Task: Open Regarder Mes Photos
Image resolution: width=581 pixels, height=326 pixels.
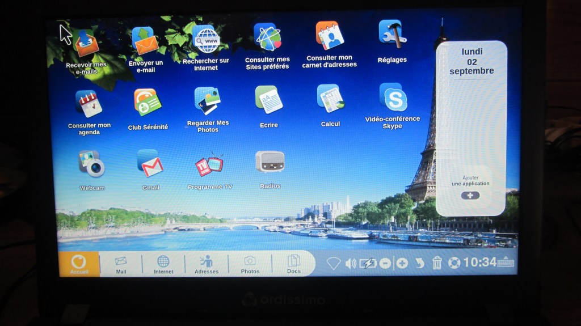Action: tap(207, 101)
